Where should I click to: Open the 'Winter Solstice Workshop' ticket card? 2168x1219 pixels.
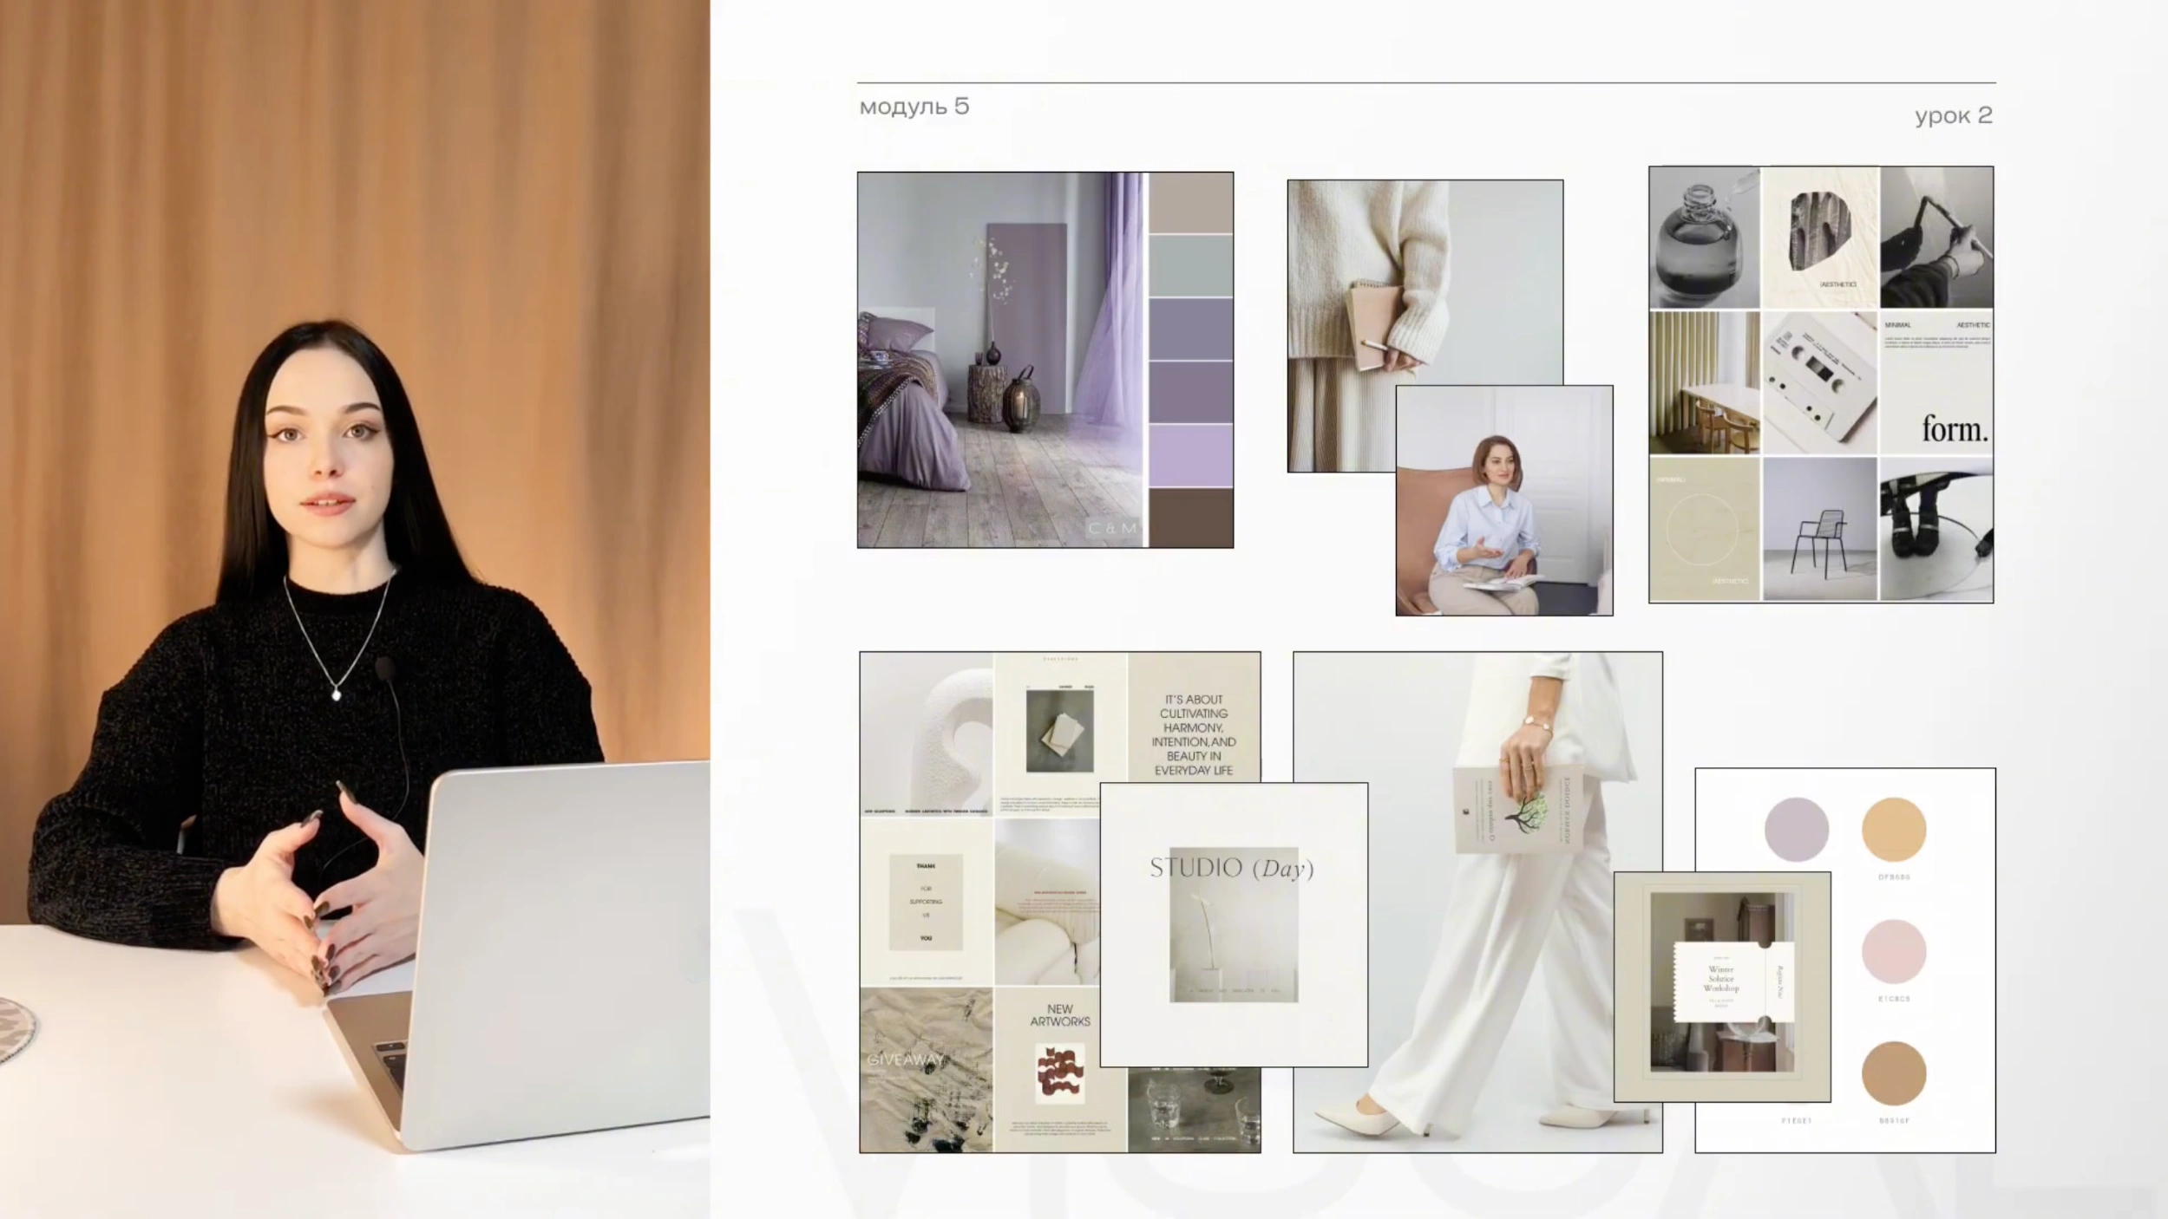point(1722,987)
